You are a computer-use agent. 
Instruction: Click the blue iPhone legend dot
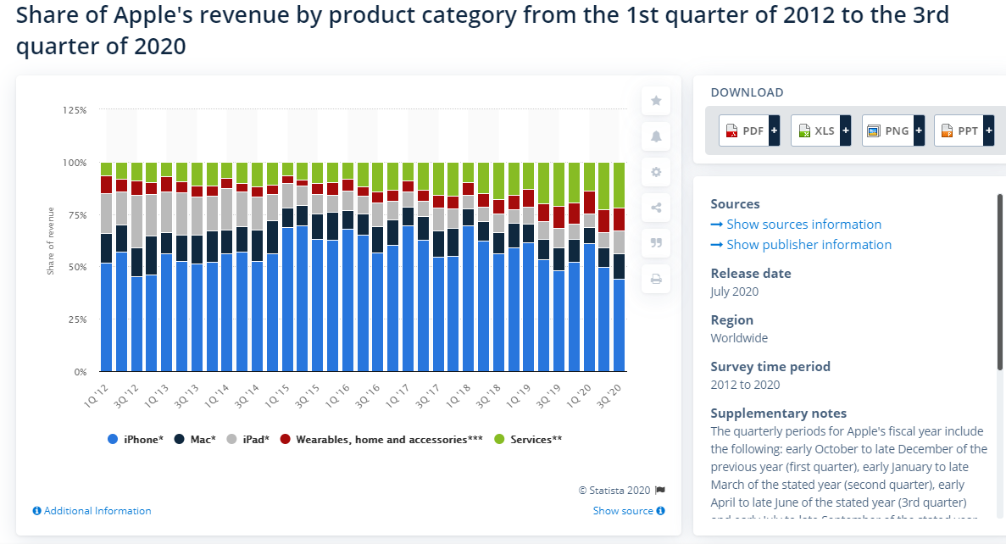coord(113,440)
